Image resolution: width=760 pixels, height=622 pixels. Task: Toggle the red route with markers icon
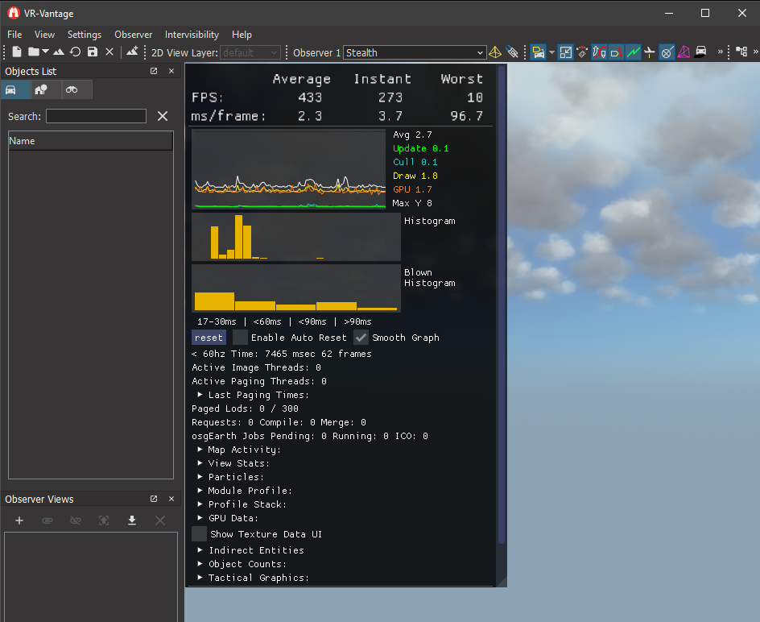[599, 52]
